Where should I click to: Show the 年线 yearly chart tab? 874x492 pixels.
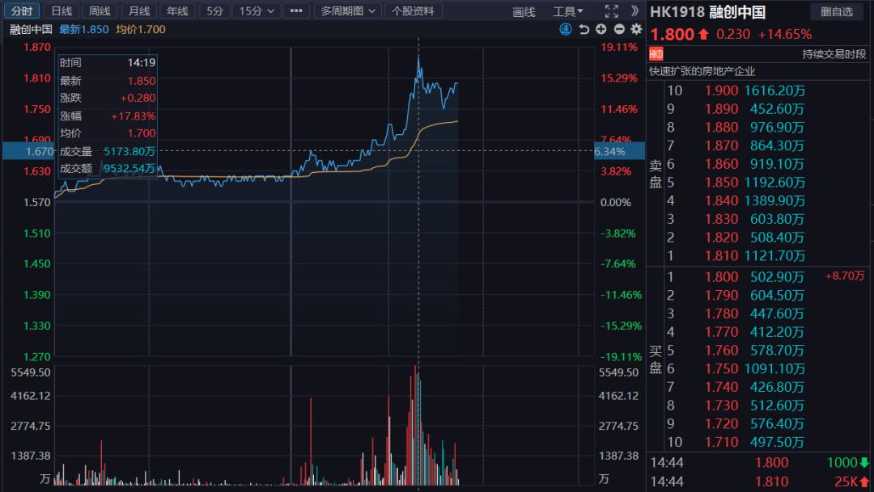click(x=177, y=11)
